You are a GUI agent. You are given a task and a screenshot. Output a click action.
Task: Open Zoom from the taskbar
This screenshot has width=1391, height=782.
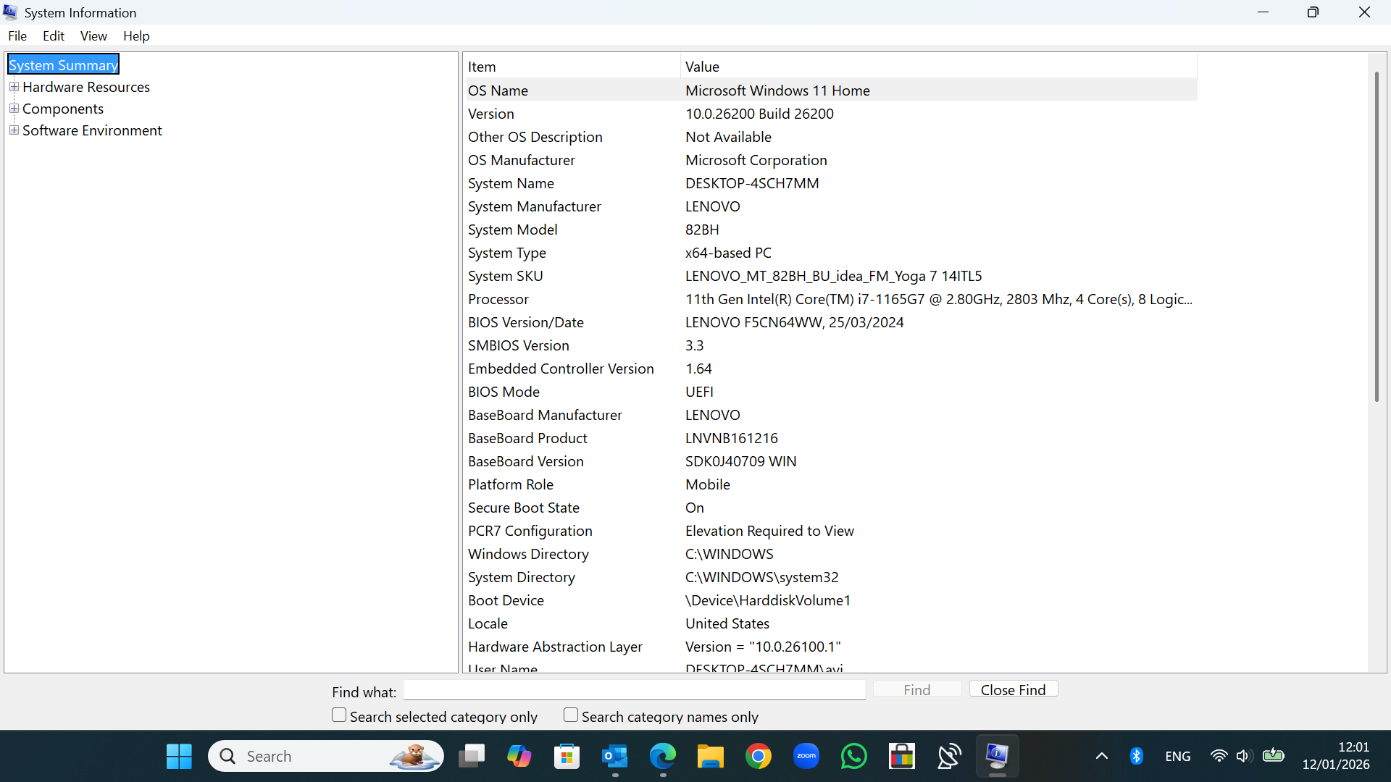[x=806, y=756]
